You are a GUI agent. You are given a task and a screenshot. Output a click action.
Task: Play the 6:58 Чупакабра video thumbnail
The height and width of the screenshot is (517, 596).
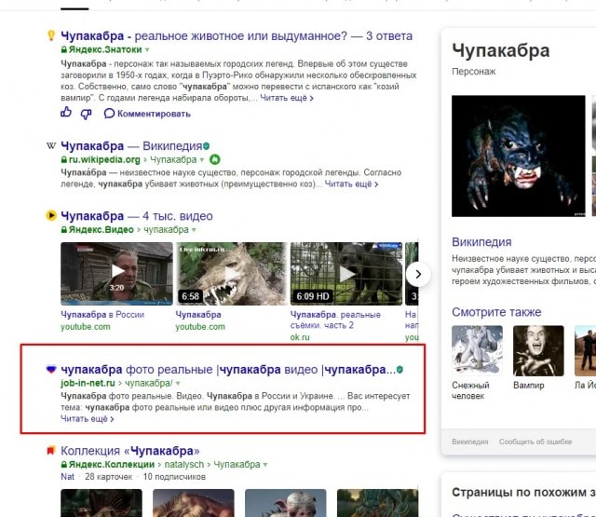(231, 274)
